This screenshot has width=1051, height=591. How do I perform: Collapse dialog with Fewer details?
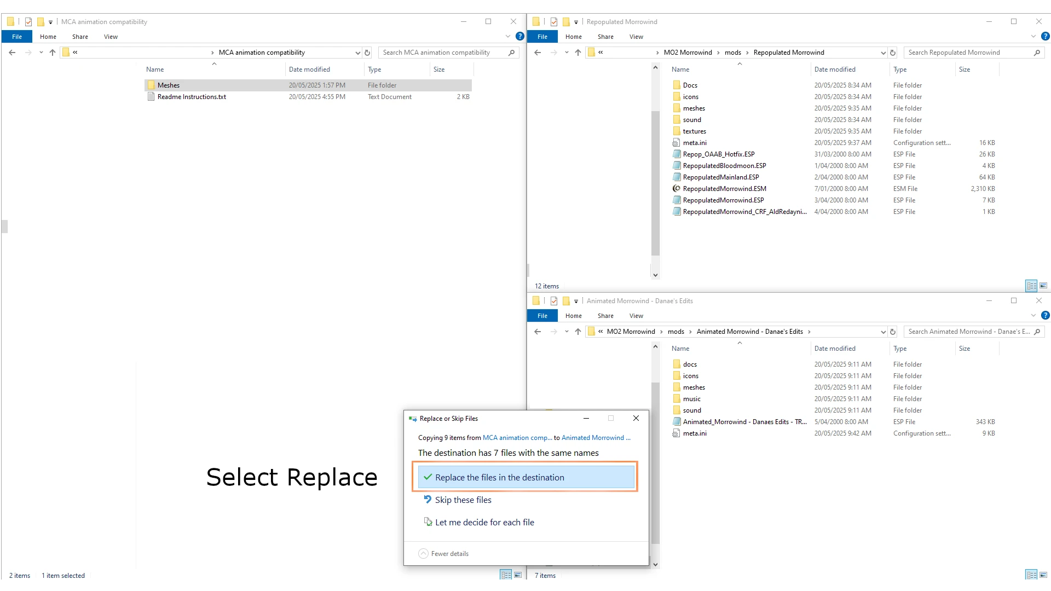(443, 554)
